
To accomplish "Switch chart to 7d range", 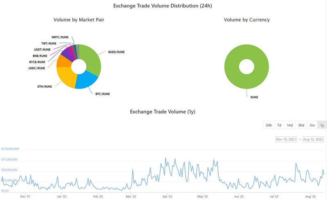I will [279, 125].
